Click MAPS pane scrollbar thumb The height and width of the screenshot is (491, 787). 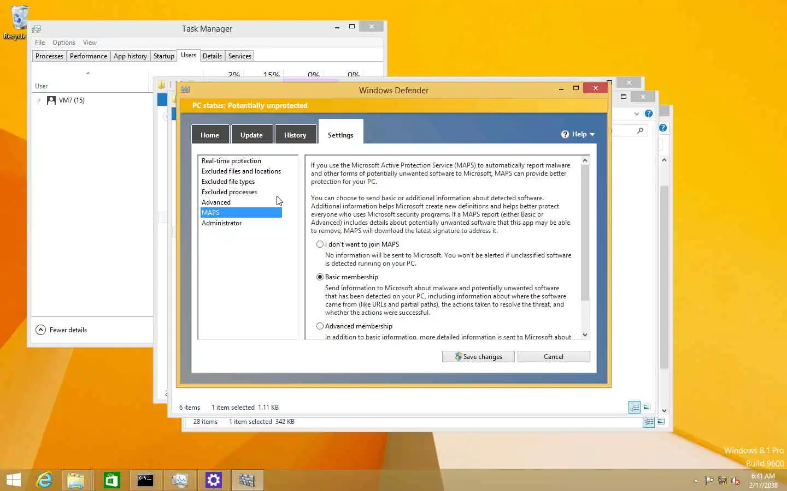[585, 233]
